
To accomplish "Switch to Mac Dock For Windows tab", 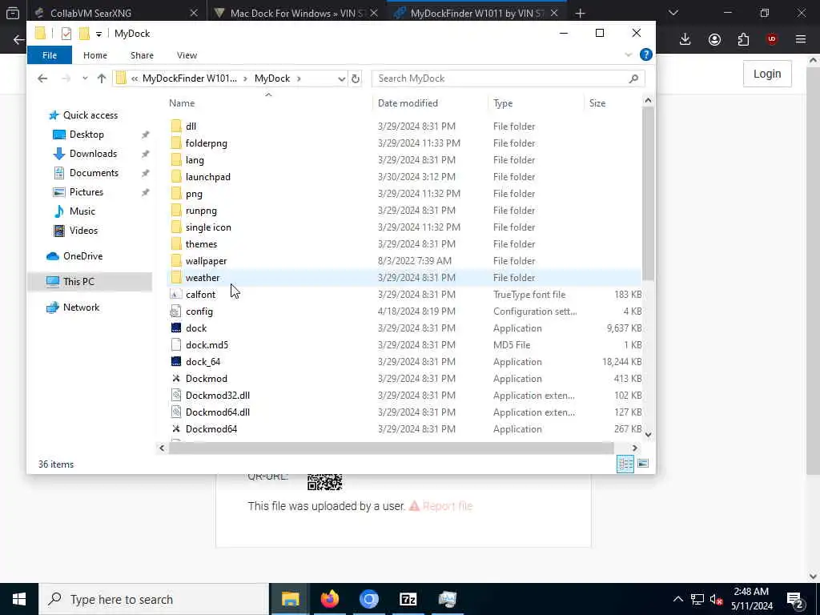I will [x=295, y=13].
